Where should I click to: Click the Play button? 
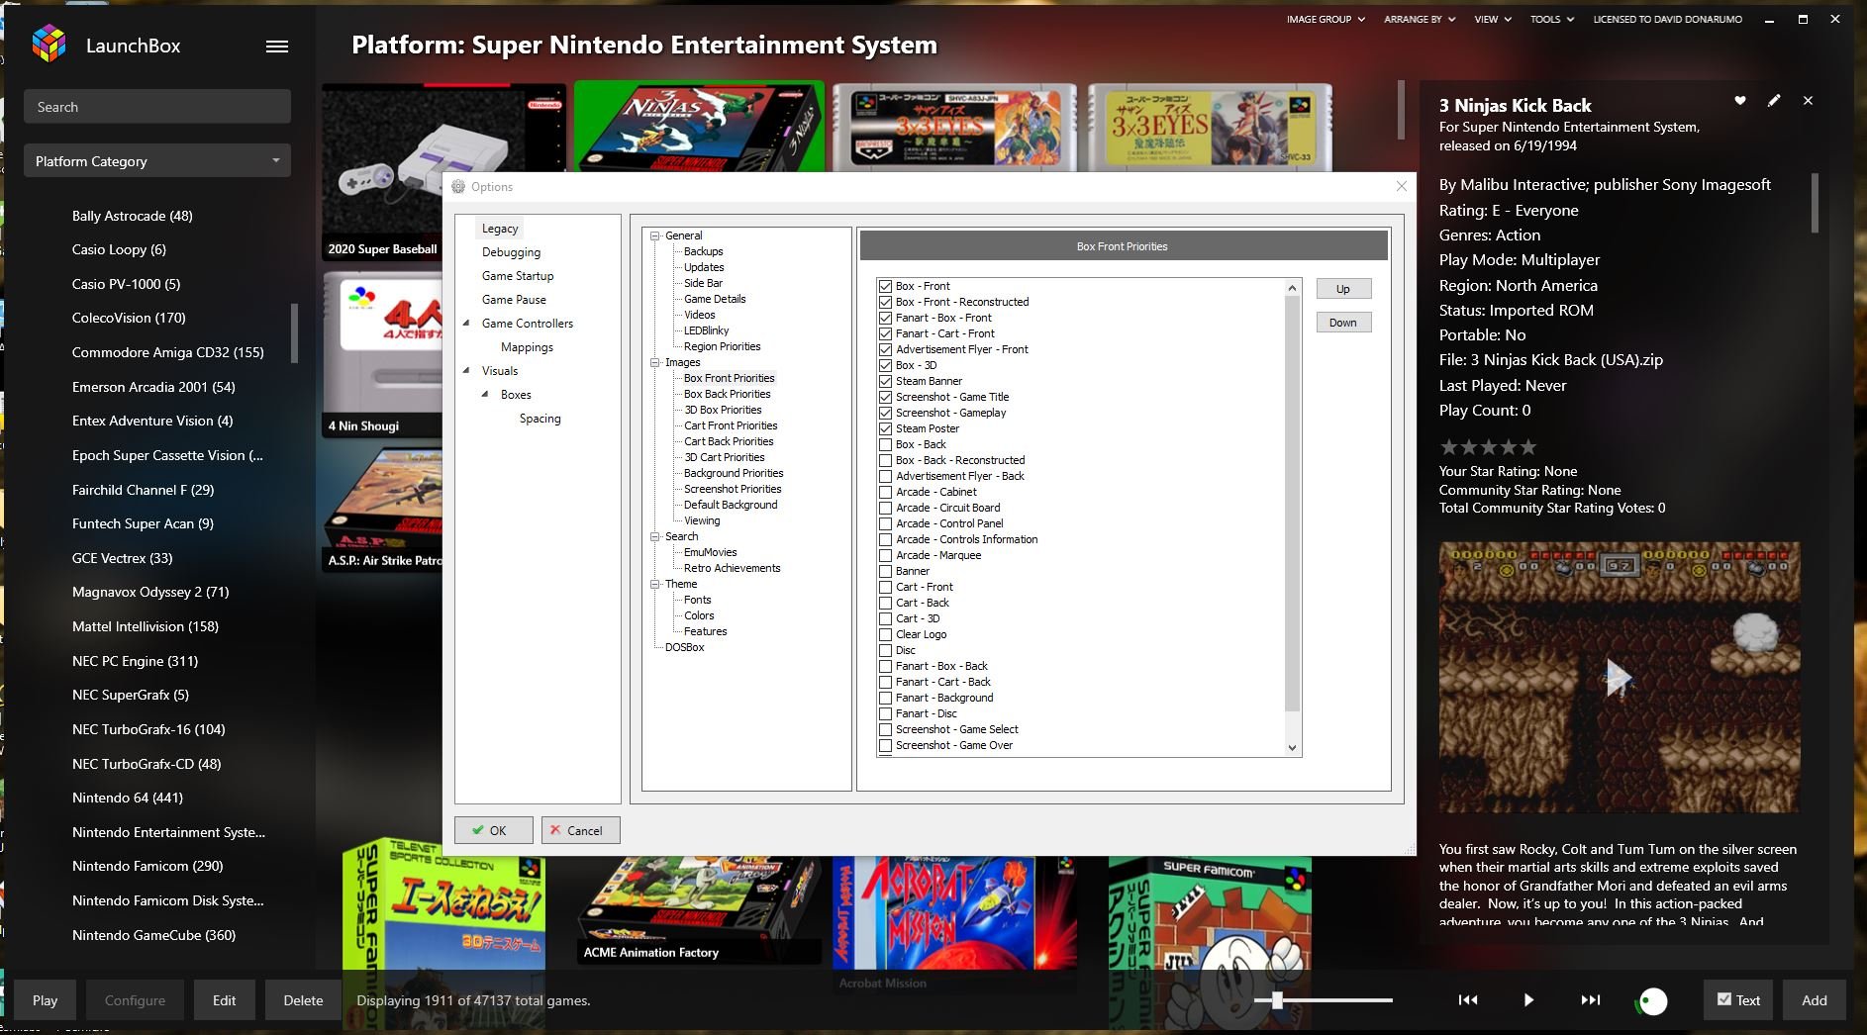pyautogui.click(x=45, y=1000)
